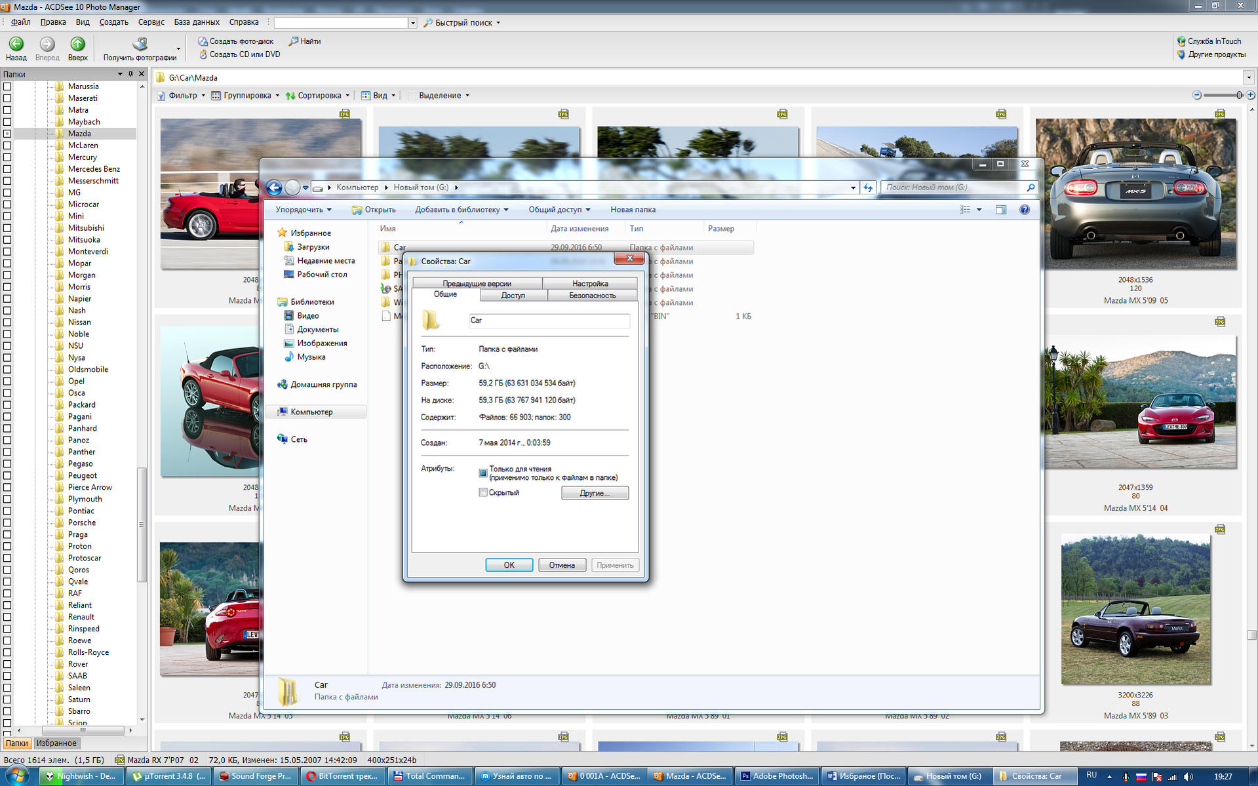Click the Explorer help question icon

pyautogui.click(x=1024, y=210)
